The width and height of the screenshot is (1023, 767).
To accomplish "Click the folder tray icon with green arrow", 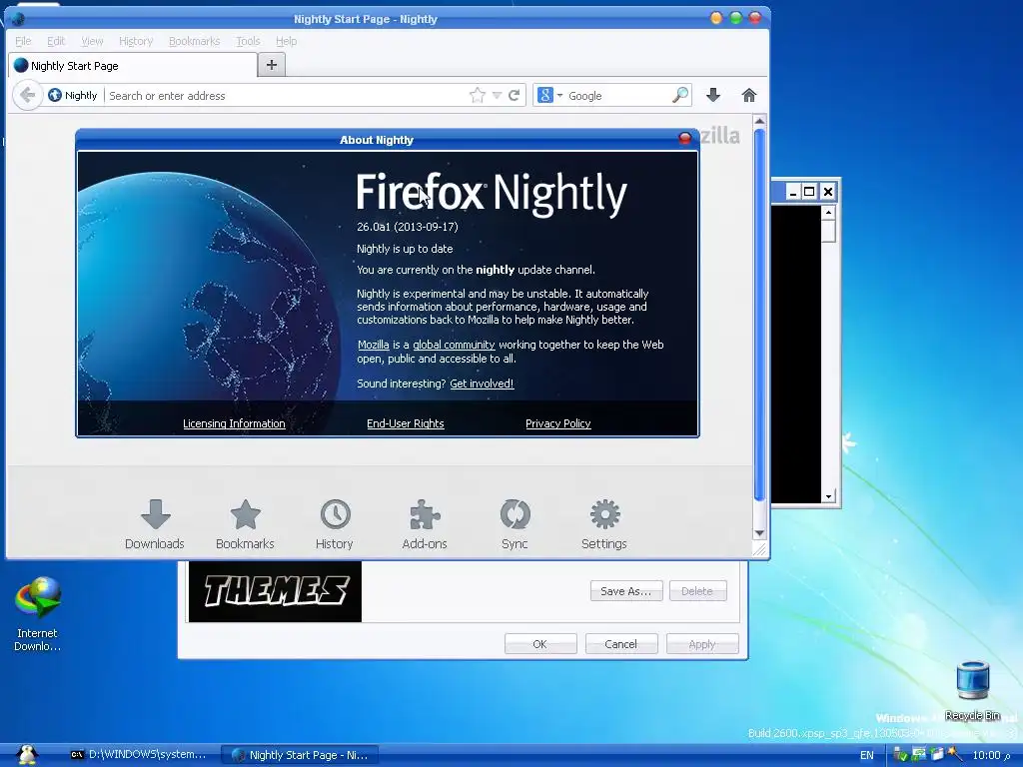I will [x=937, y=755].
